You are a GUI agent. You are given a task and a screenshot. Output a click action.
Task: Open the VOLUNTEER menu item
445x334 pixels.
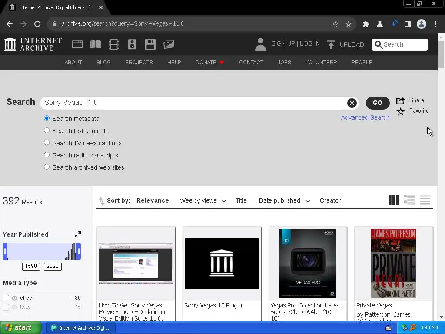pos(321,63)
